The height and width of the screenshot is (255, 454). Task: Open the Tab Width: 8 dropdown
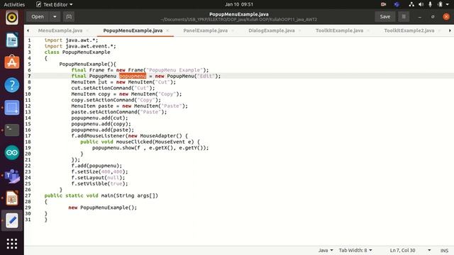[355, 250]
